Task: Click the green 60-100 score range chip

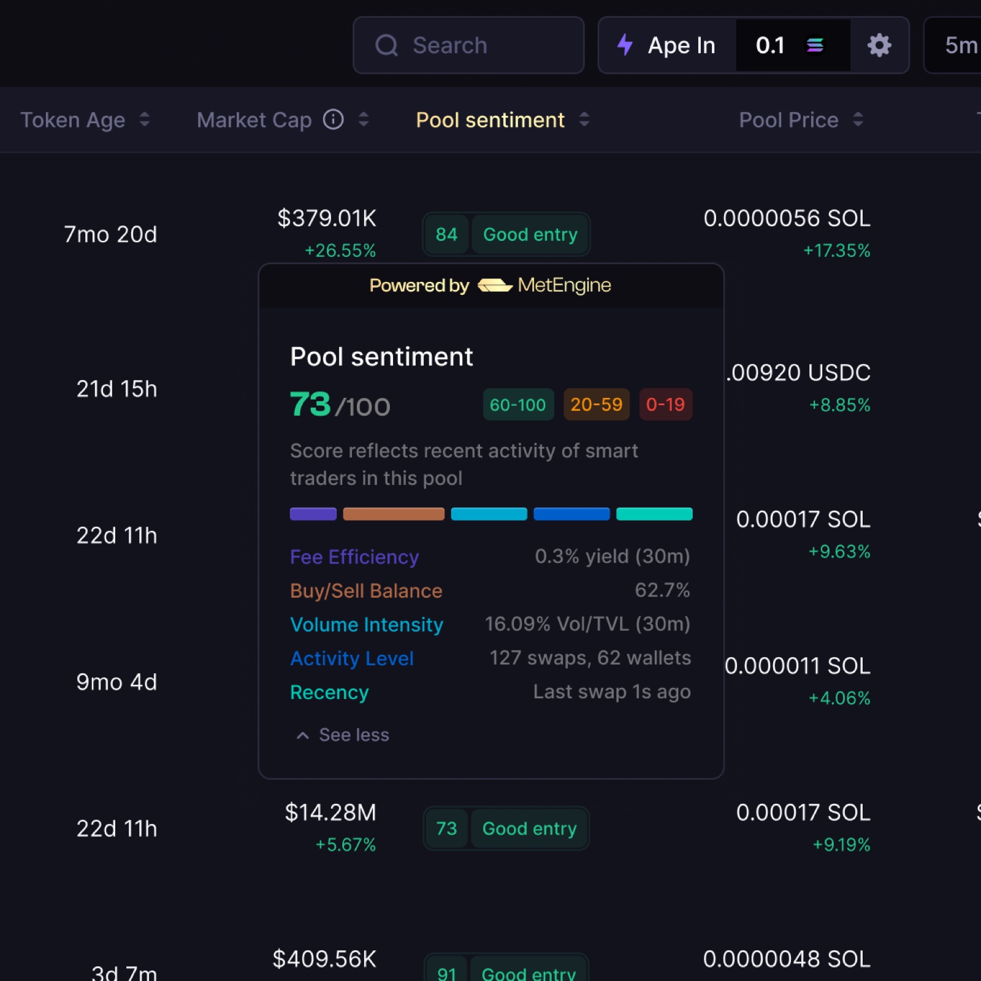Action: click(518, 405)
